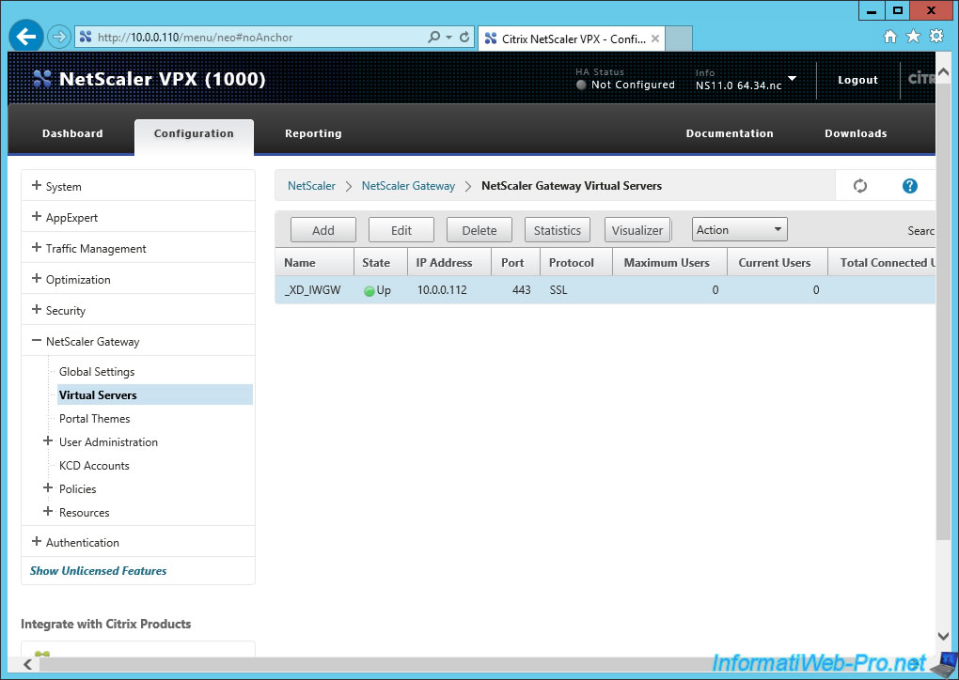Sort by the Current Users column header
The height and width of the screenshot is (680, 959).
[778, 263]
